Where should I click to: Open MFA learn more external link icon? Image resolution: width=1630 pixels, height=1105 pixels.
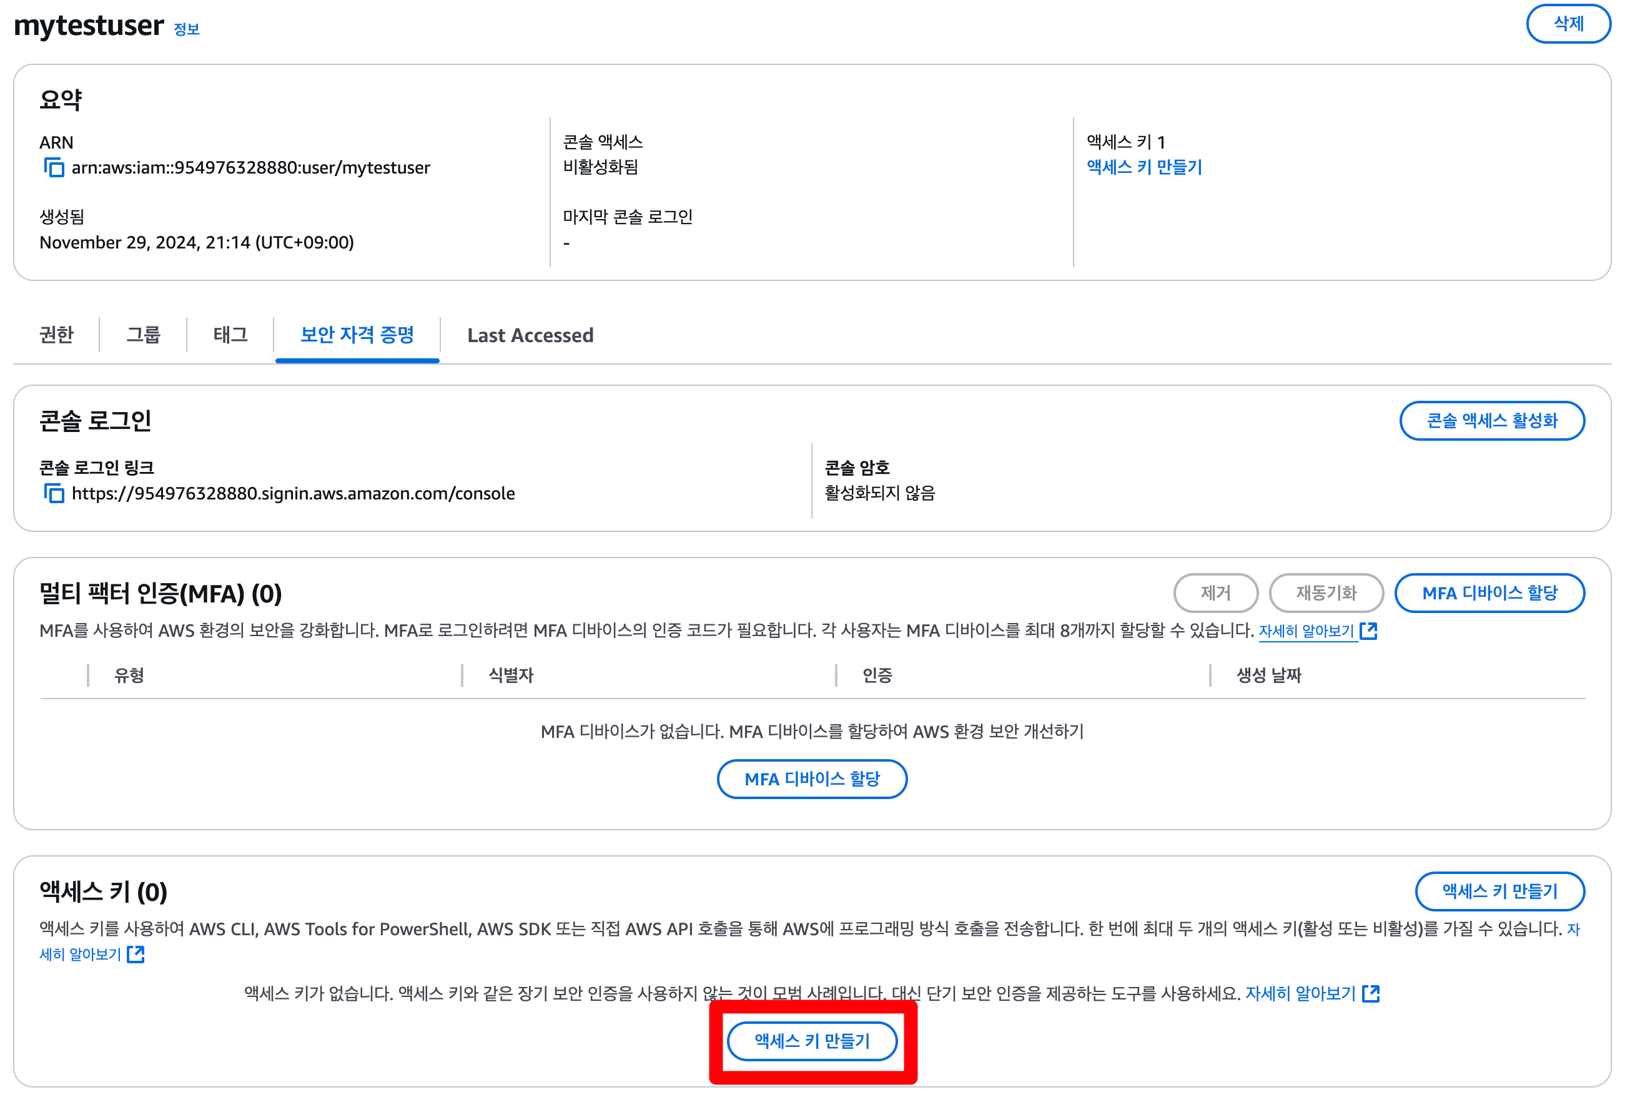point(1368,631)
